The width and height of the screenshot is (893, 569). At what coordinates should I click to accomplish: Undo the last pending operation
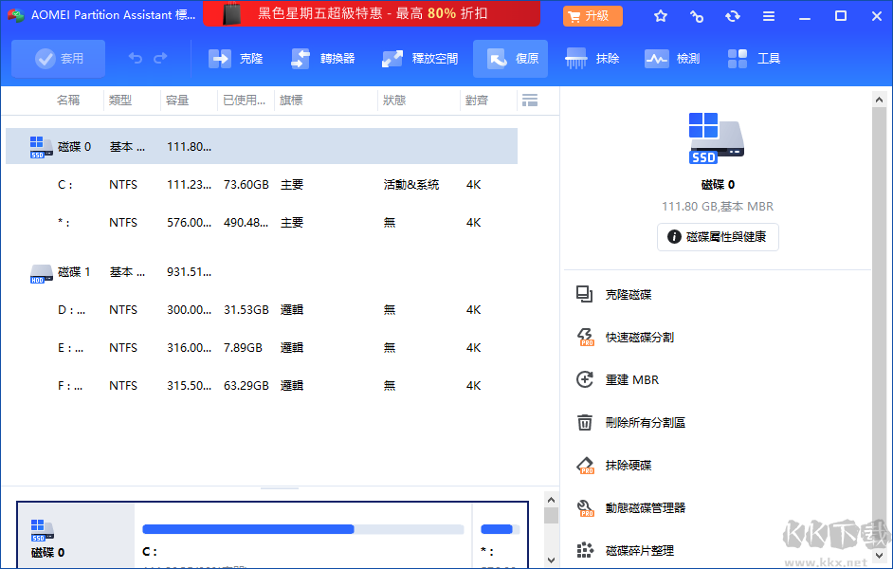tap(135, 58)
